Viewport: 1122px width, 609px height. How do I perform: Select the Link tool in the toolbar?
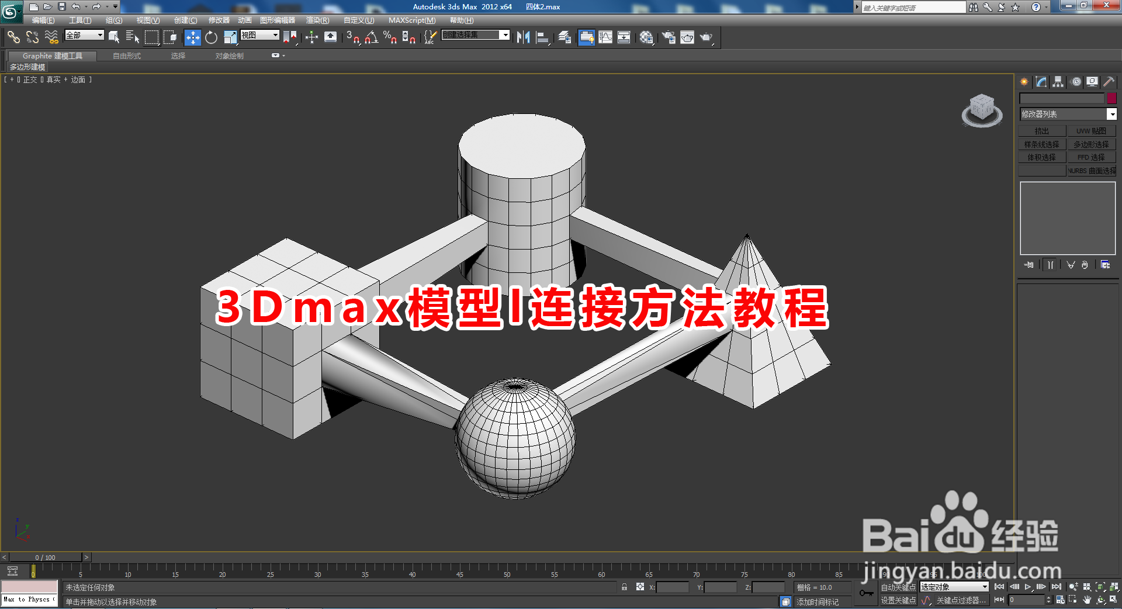point(13,37)
